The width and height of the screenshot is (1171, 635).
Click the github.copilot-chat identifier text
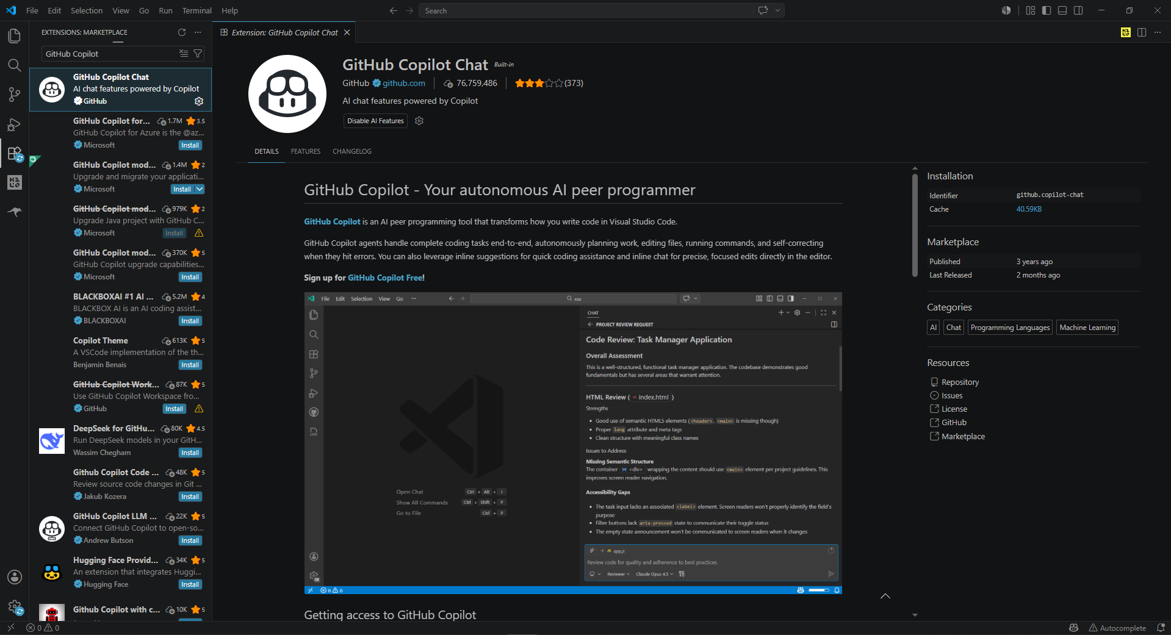[x=1050, y=195]
